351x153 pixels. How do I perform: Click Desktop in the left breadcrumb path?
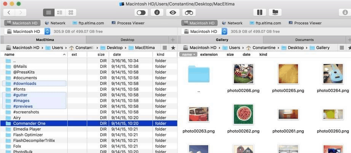pyautogui.click(x=111, y=48)
